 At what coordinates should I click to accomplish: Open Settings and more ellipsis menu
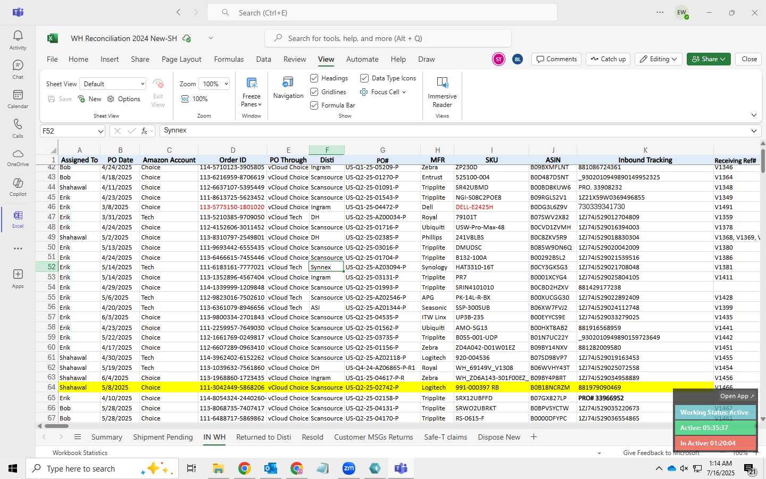tap(660, 12)
